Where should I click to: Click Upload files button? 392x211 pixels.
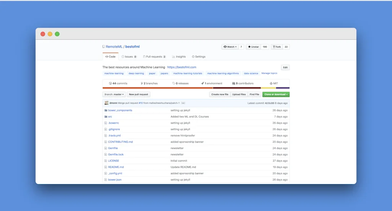coord(239,95)
